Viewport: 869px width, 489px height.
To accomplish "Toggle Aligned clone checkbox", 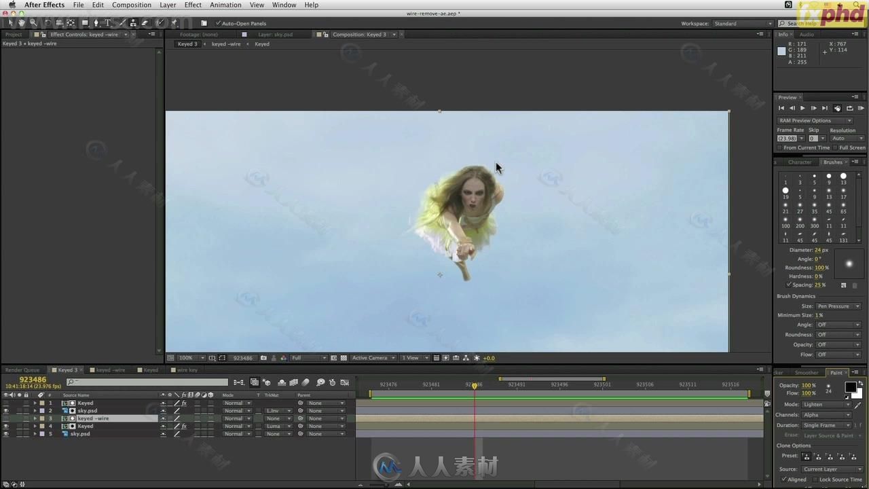I will tap(783, 479).
